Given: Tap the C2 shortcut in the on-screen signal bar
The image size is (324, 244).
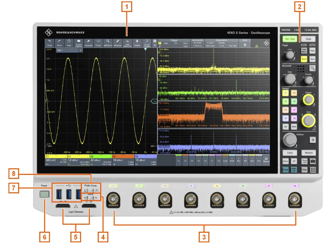Looking at the screenshot, I should [179, 160].
